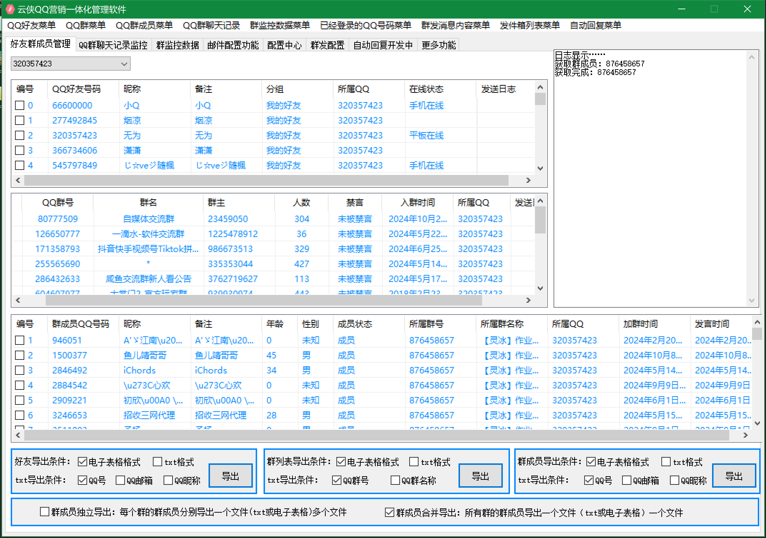766x538 pixels.
Task: Select the 好友群成员管理 tab
Action: [40, 44]
